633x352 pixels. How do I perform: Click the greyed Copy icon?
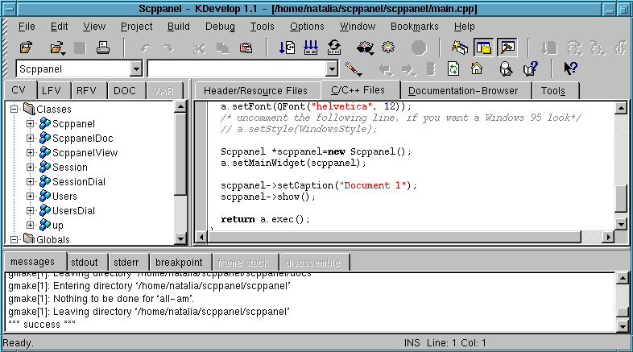tap(222, 48)
